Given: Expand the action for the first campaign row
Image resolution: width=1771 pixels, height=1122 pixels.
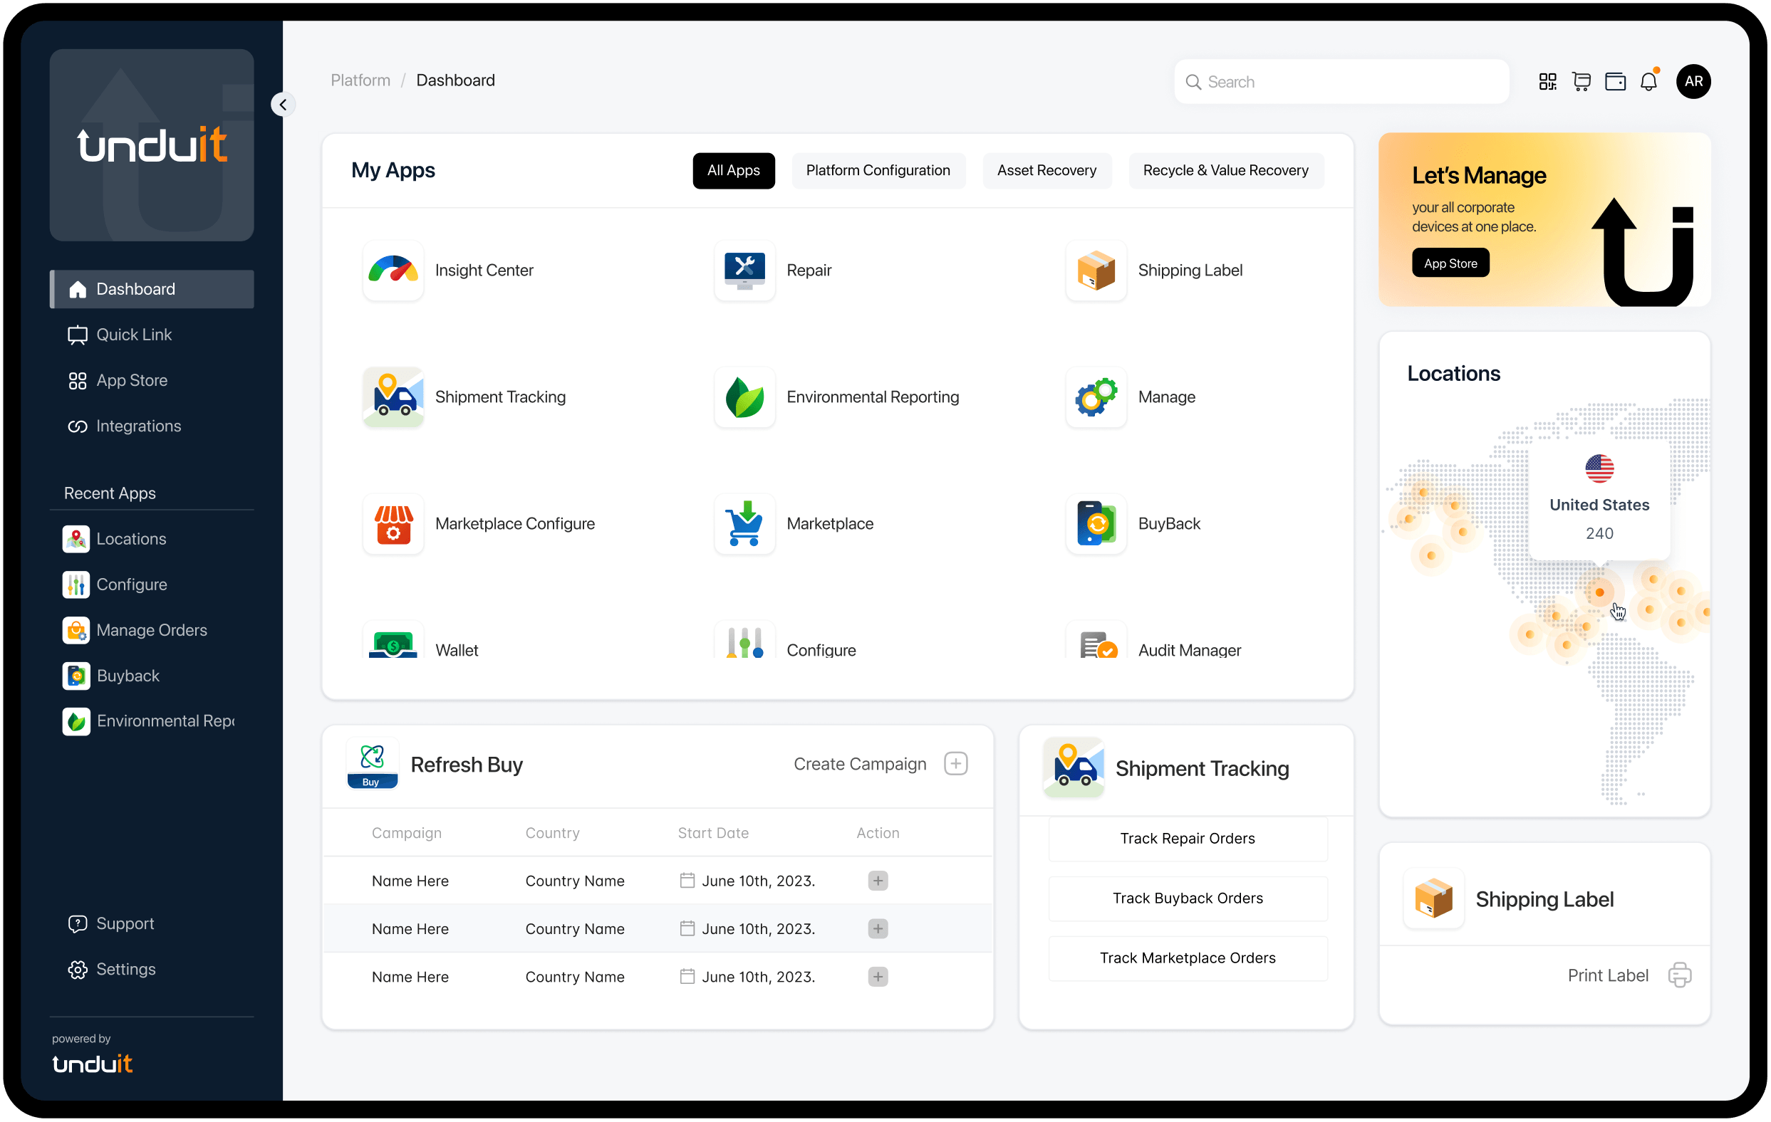Looking at the screenshot, I should pos(878,880).
